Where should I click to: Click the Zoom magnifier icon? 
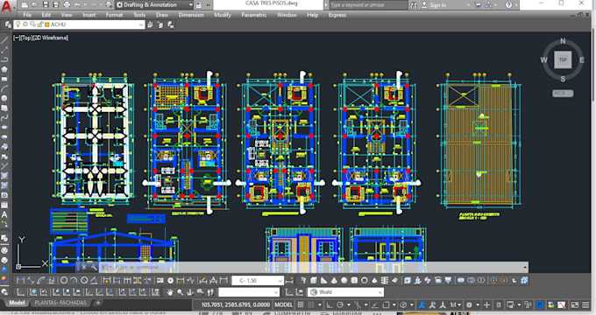tap(180, 292)
